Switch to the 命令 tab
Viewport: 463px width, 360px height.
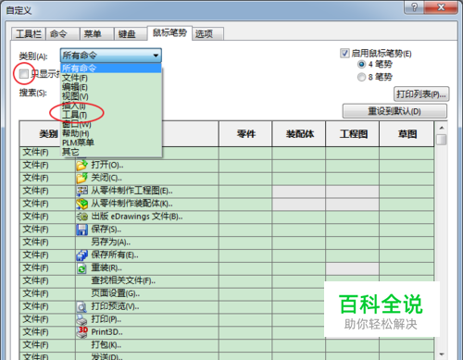click(x=63, y=33)
